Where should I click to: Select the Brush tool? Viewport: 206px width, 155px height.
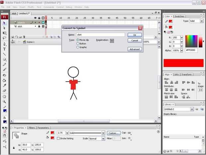click(x=4, y=69)
